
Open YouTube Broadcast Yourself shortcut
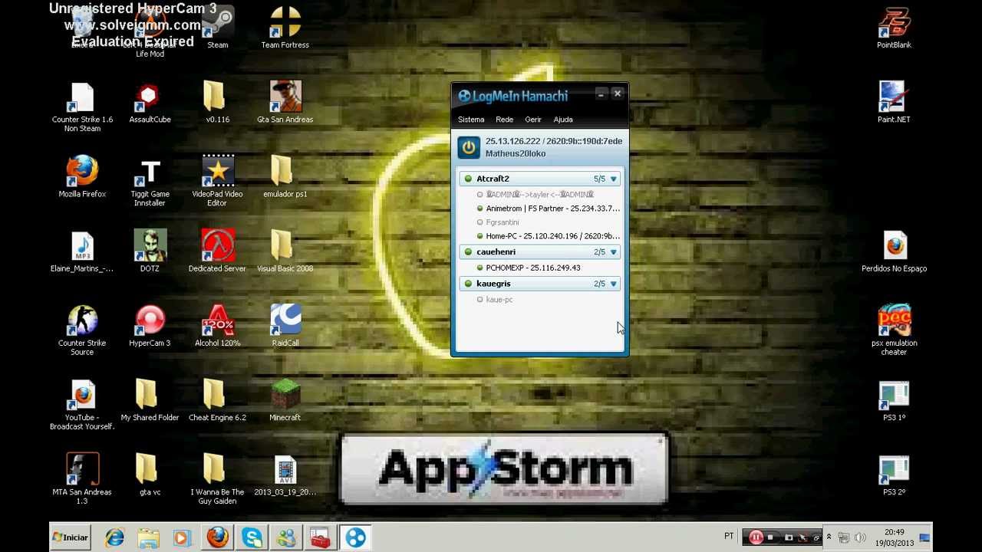pos(82,406)
